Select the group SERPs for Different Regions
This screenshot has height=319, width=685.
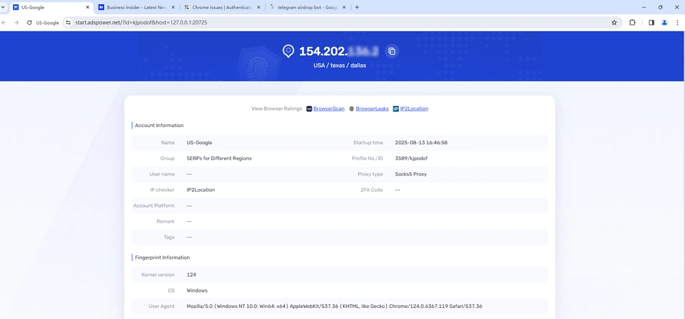(219, 158)
